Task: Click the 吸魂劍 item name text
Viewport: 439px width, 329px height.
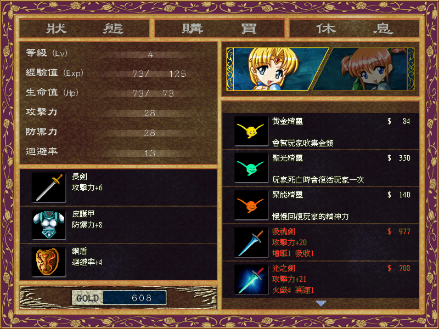Action: pyautogui.click(x=284, y=231)
